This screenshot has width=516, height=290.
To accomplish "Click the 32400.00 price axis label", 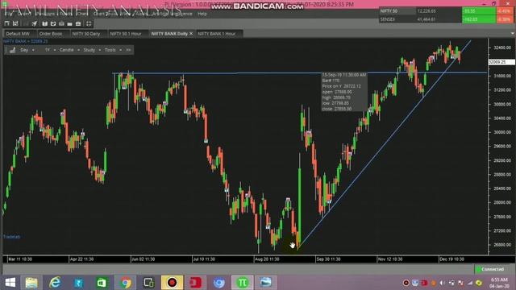I will (502, 48).
